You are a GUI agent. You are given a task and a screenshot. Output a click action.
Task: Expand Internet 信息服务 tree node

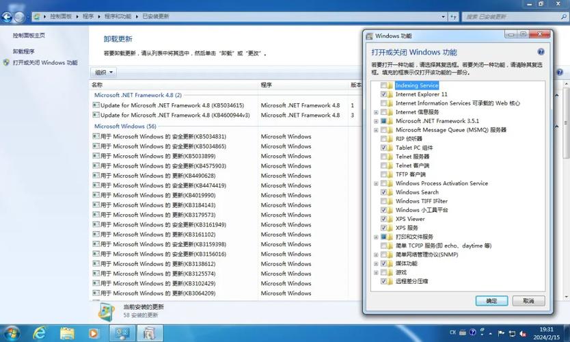pyautogui.click(x=376, y=112)
